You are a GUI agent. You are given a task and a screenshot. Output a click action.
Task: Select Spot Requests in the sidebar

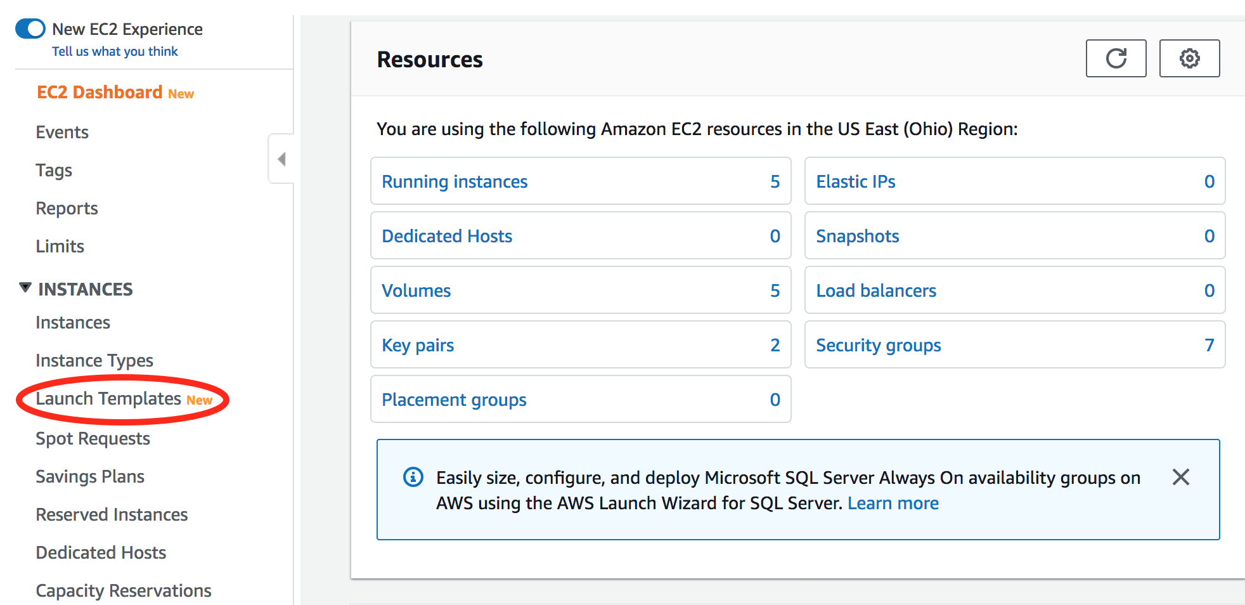click(93, 439)
